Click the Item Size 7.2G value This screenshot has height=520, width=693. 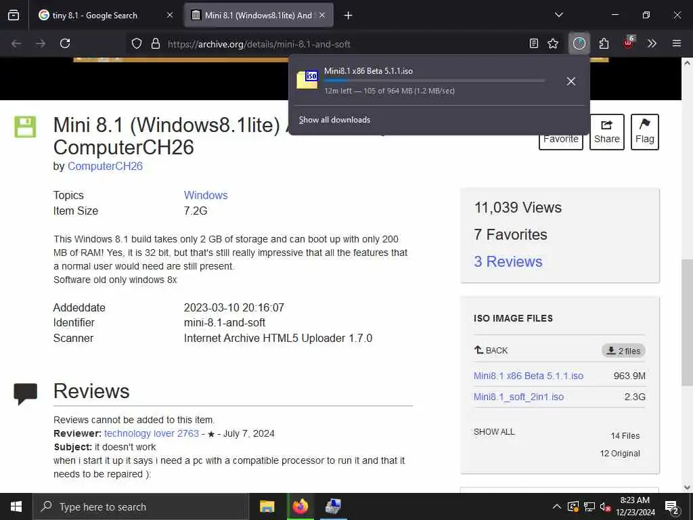tap(196, 211)
